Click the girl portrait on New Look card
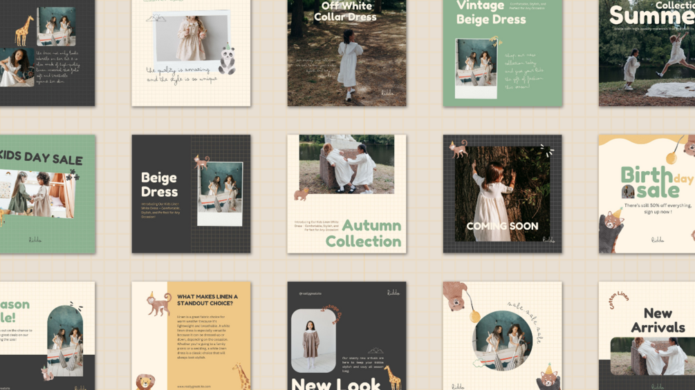Screen dimensions: 695x390 click(x=313, y=341)
